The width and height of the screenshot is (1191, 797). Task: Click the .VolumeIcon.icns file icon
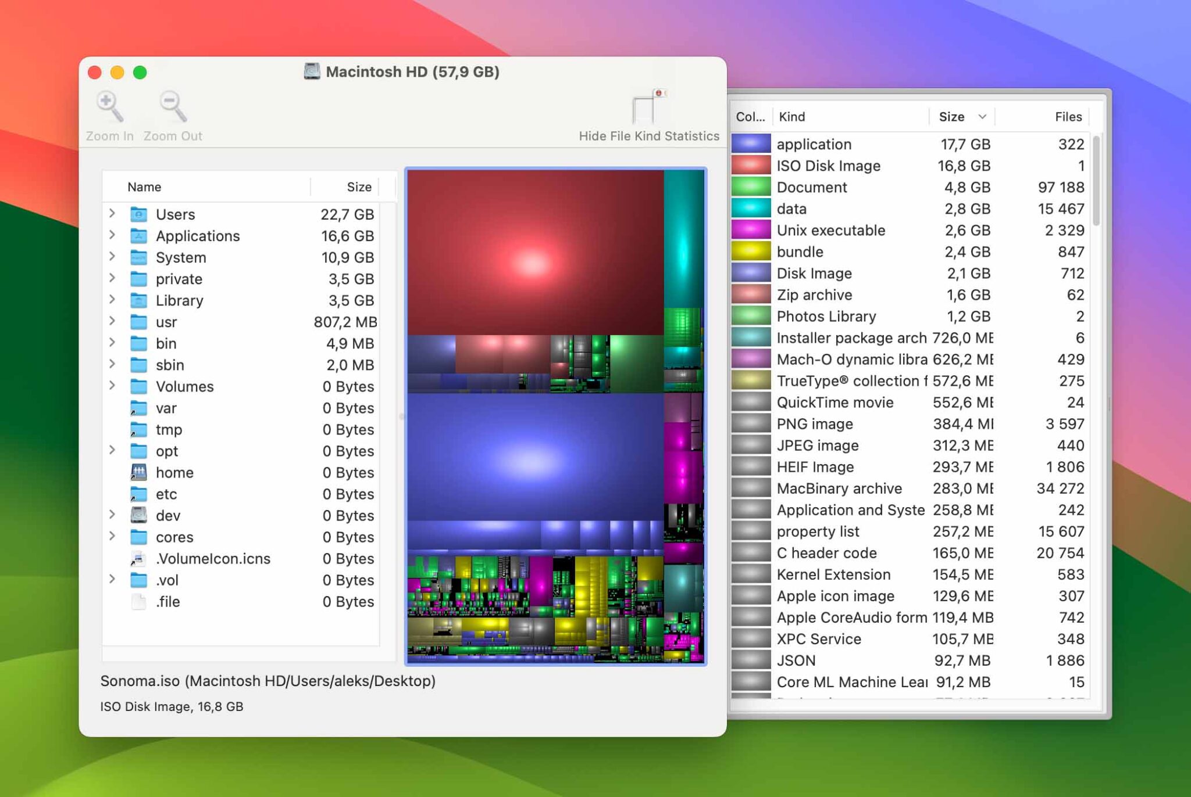click(x=139, y=558)
